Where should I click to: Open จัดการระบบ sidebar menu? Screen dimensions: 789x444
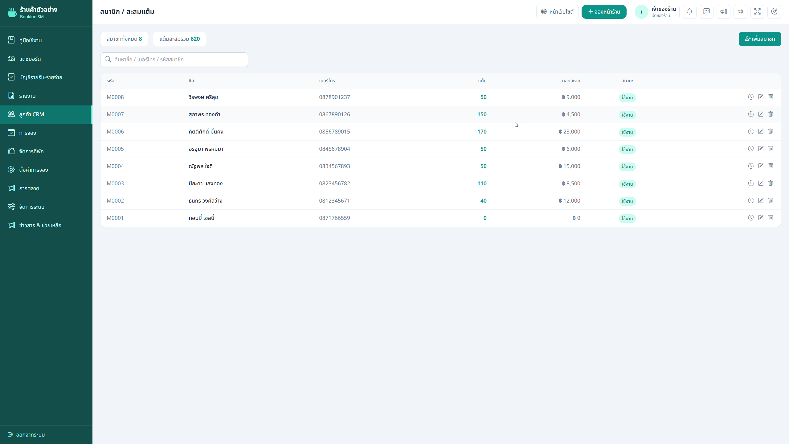point(46,207)
